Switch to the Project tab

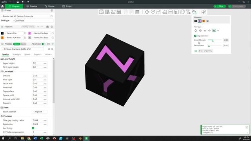pyautogui.click(x=67, y=6)
